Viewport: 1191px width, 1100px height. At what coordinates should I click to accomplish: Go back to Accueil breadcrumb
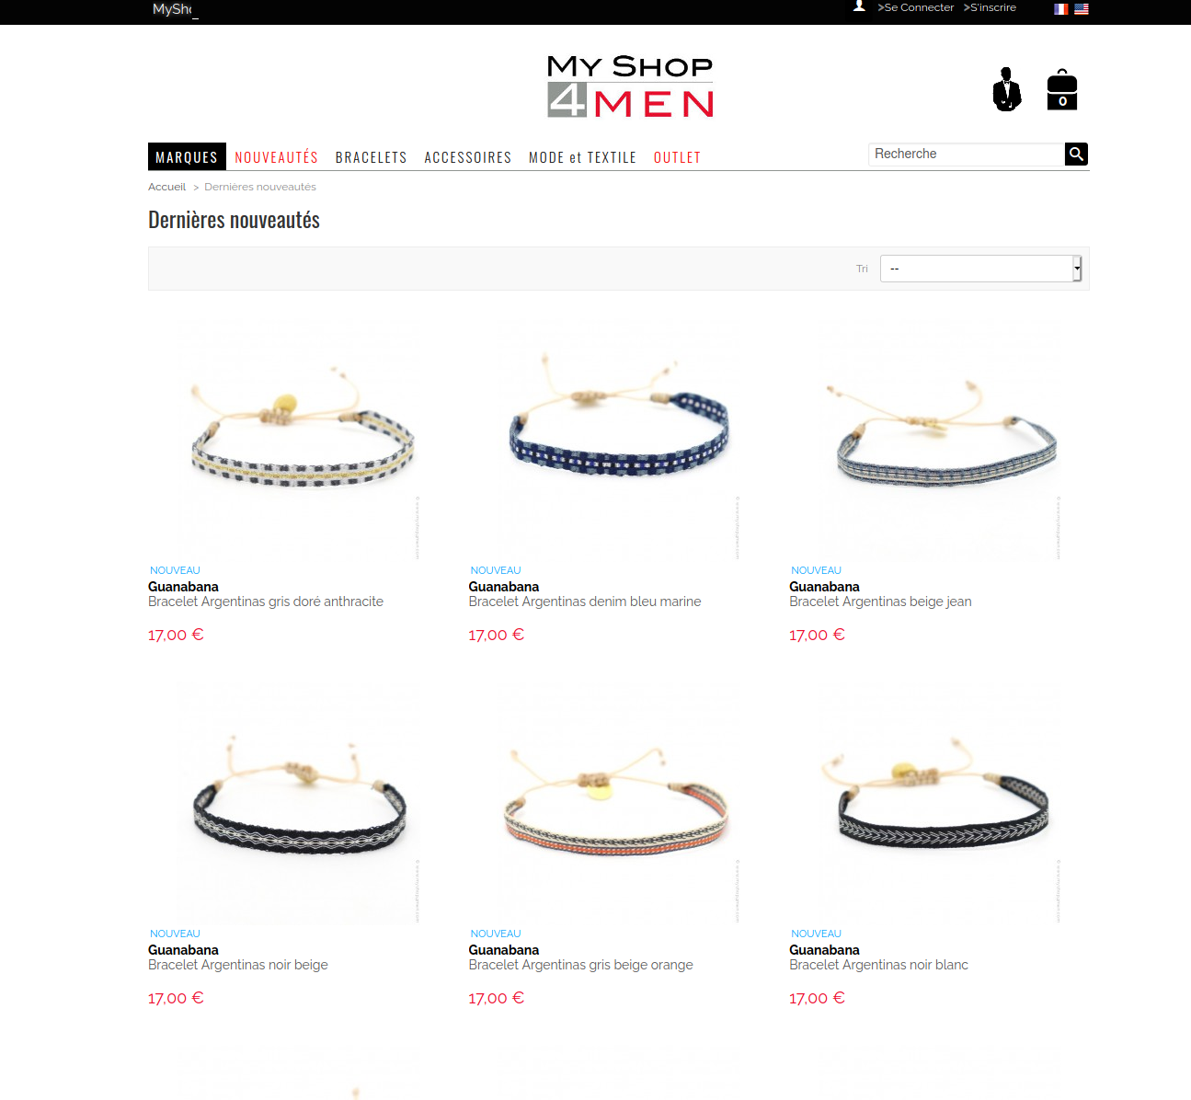166,187
